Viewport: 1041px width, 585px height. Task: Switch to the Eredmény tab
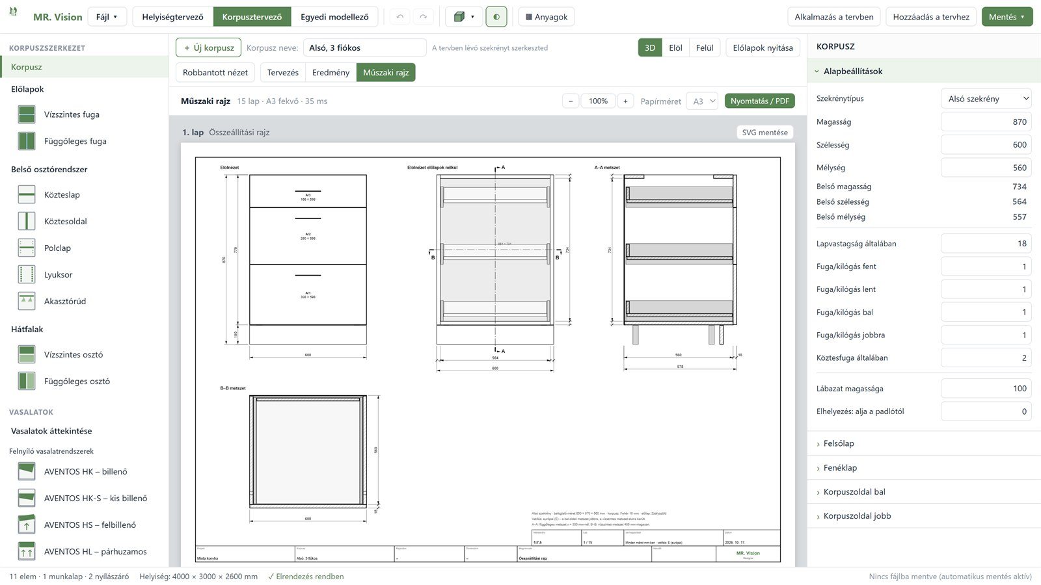point(331,72)
